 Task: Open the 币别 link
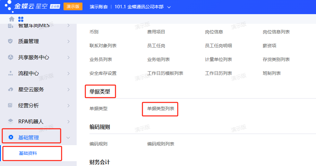coord(94,32)
